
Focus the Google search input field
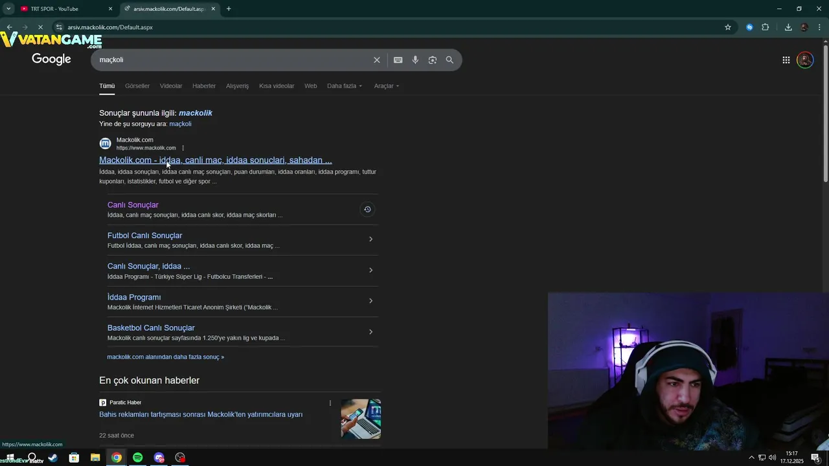(233, 60)
